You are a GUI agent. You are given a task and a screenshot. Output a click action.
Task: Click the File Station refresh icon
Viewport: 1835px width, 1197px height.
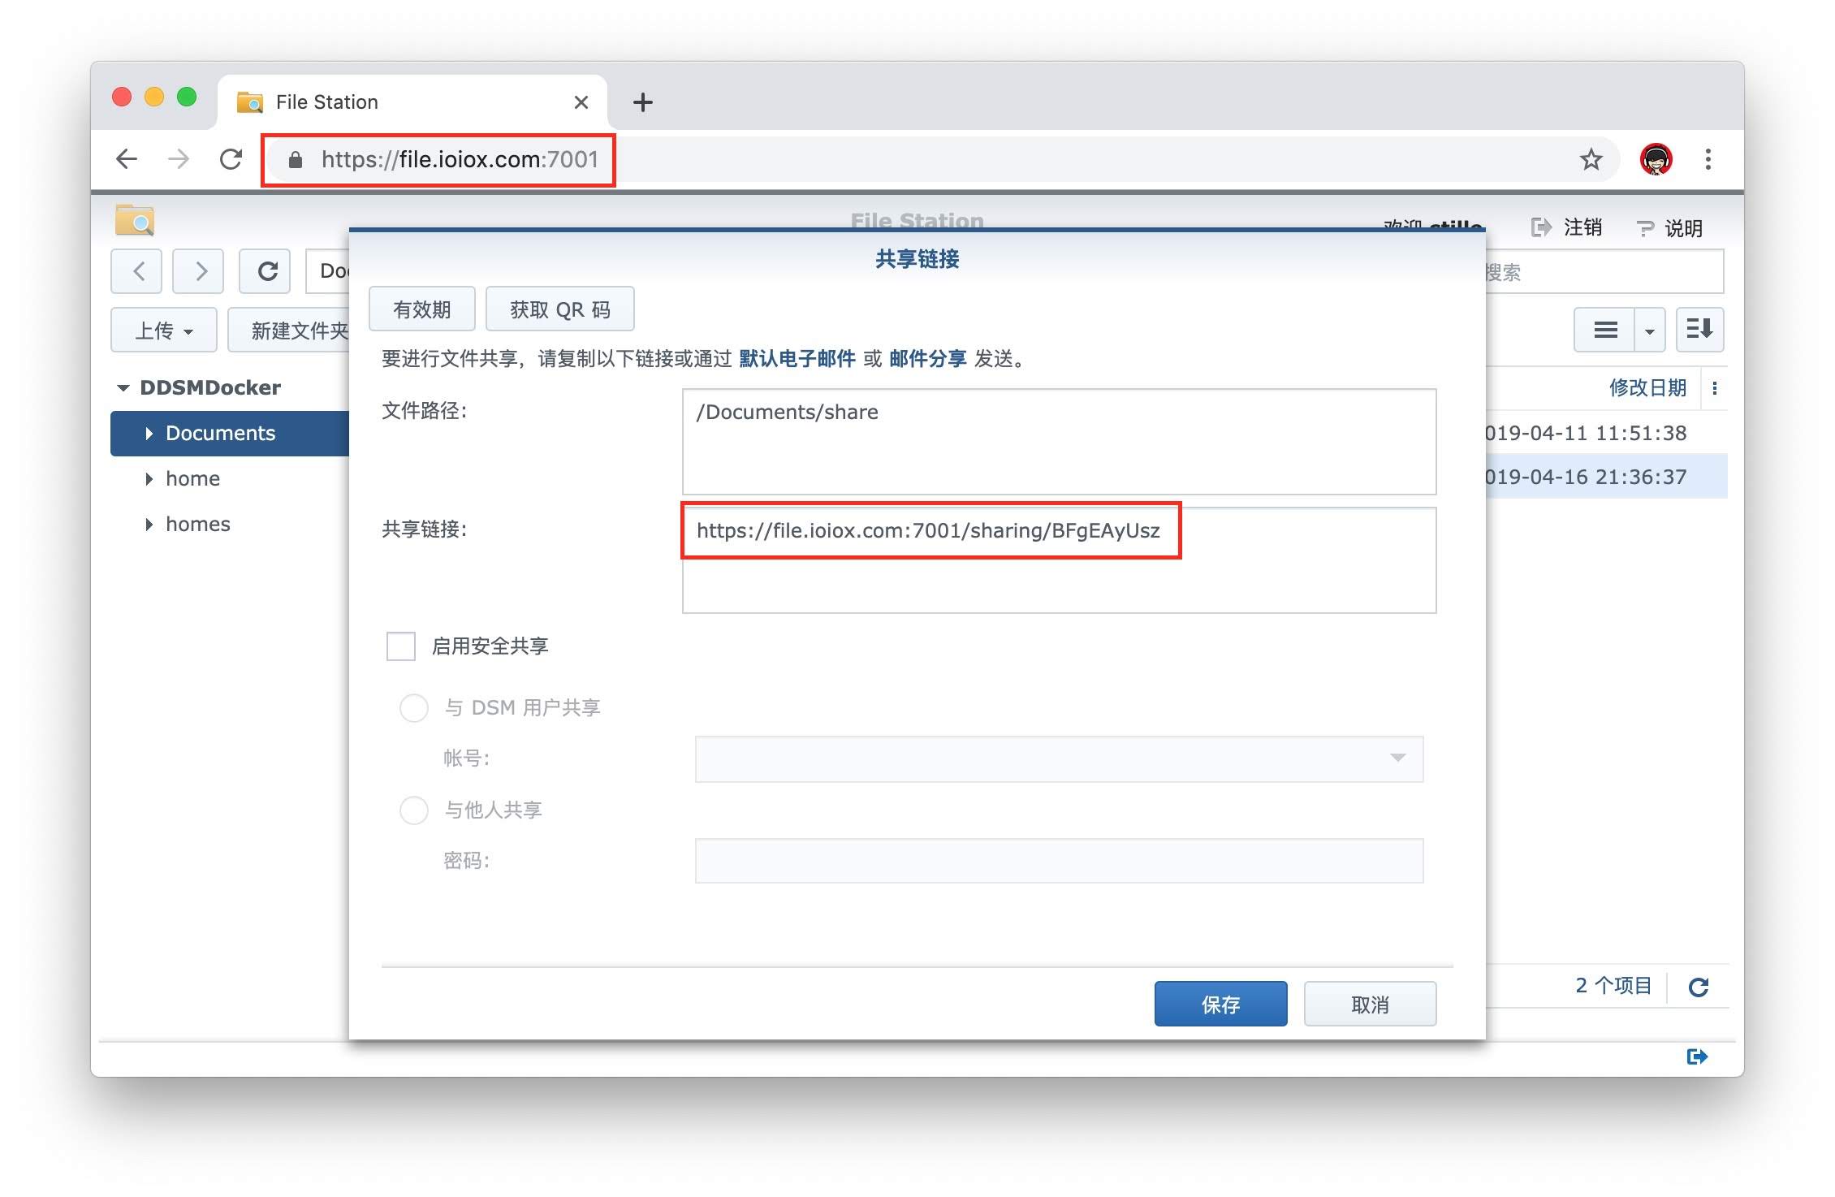266,271
